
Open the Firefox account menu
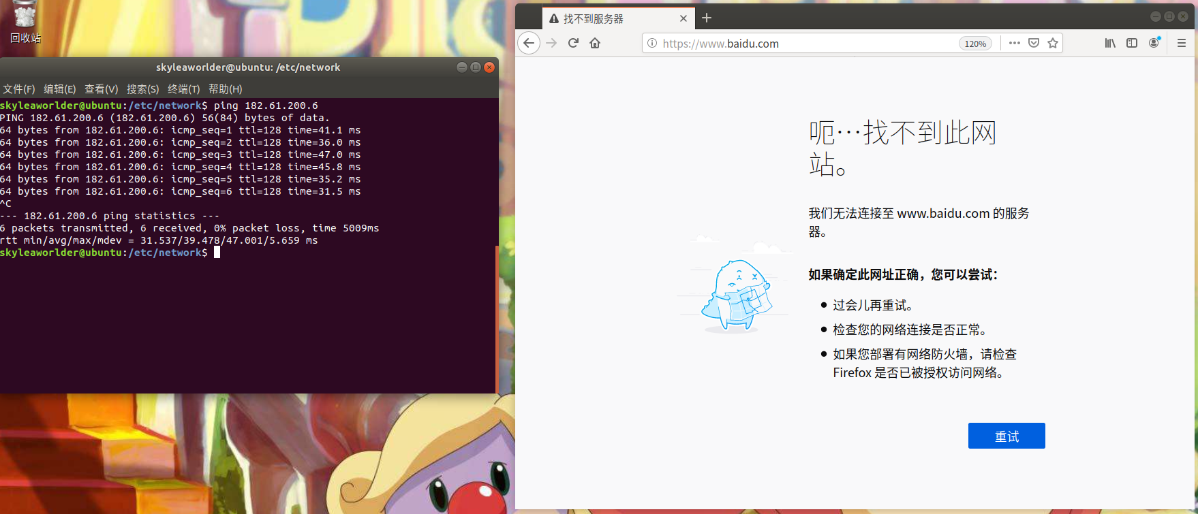pyautogui.click(x=1154, y=43)
